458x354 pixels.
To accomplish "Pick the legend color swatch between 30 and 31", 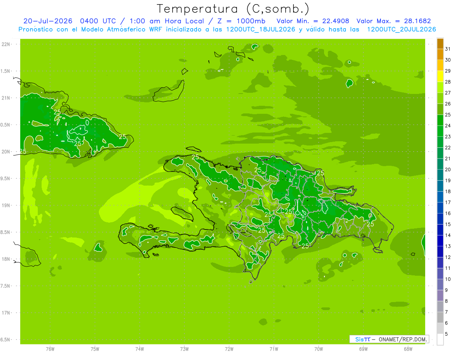I will click(x=440, y=54).
